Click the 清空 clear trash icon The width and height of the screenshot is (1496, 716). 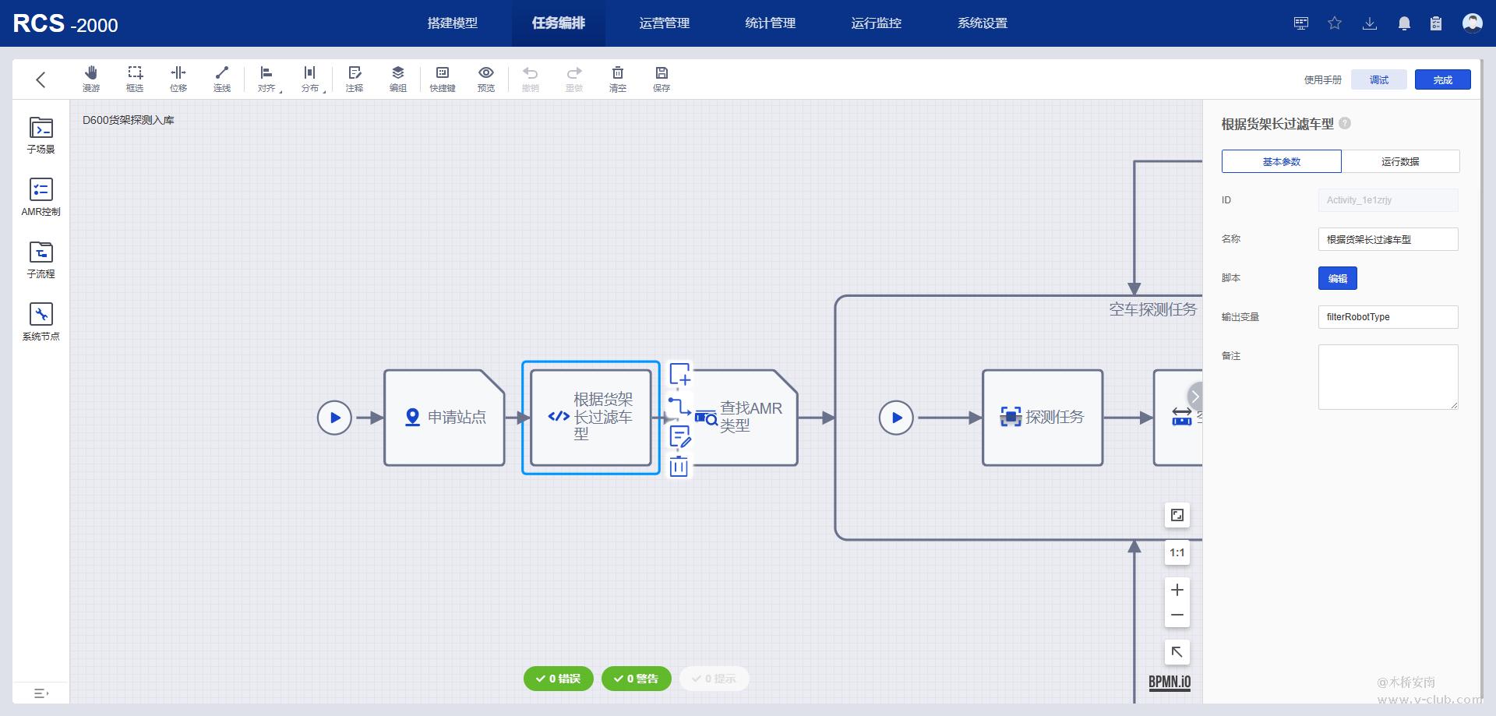pyautogui.click(x=617, y=79)
